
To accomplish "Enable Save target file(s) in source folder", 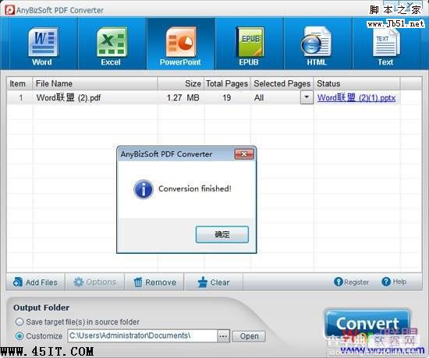I will [x=19, y=322].
